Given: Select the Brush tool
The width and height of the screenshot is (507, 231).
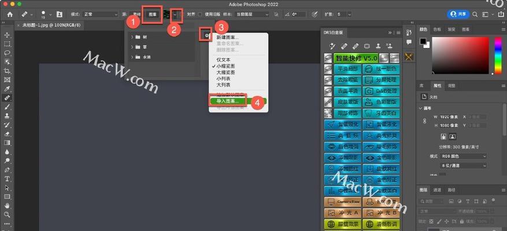Looking at the screenshot, I should [7, 107].
